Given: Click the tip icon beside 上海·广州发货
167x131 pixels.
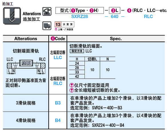Looking at the screenshot, I should (x=56, y=29).
